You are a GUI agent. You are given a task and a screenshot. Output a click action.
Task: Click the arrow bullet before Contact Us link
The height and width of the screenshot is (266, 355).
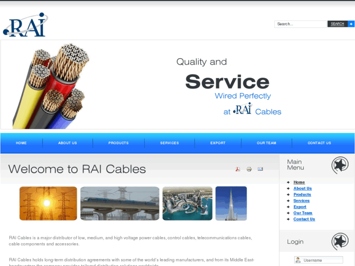point(288,219)
